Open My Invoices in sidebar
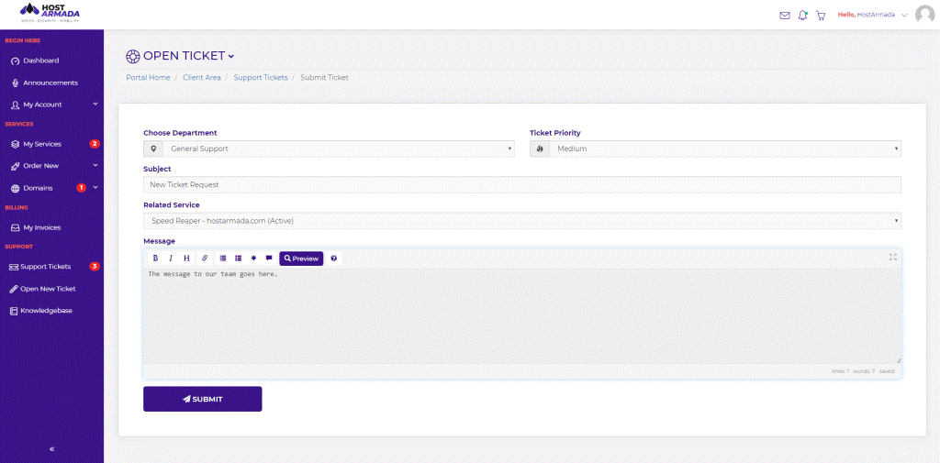 (40, 227)
